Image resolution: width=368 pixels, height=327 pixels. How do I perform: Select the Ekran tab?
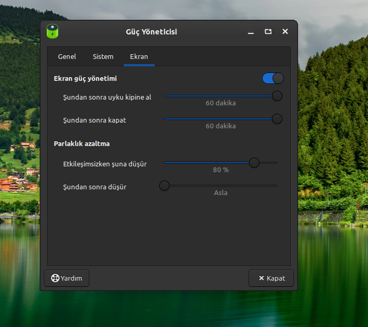pyautogui.click(x=139, y=56)
